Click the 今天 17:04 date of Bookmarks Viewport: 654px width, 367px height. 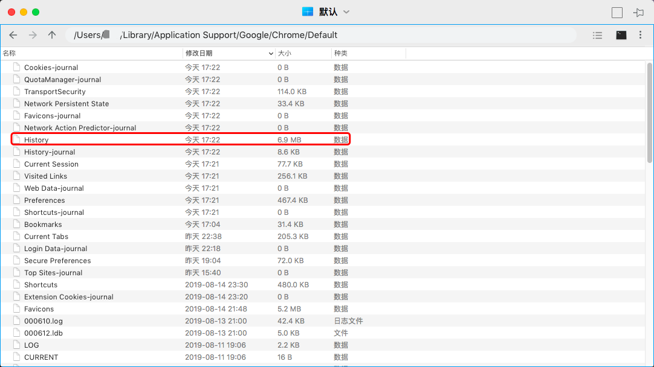pyautogui.click(x=202, y=225)
